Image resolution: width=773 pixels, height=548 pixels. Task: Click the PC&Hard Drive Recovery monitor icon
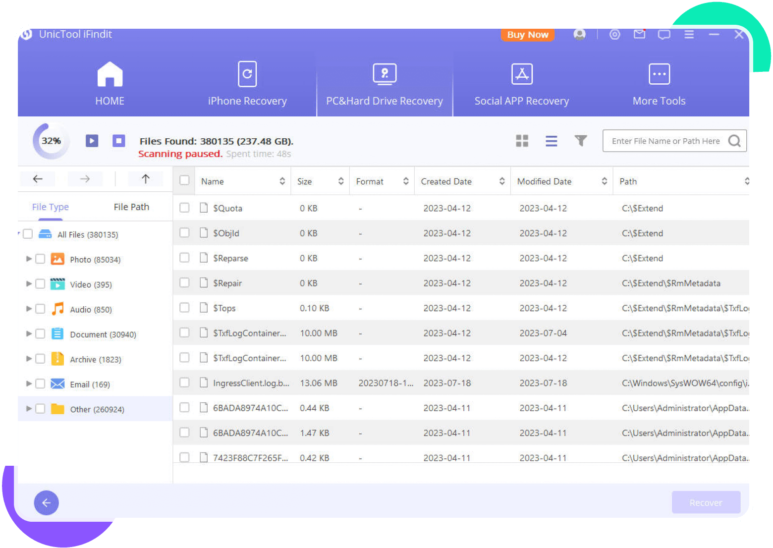pos(385,74)
